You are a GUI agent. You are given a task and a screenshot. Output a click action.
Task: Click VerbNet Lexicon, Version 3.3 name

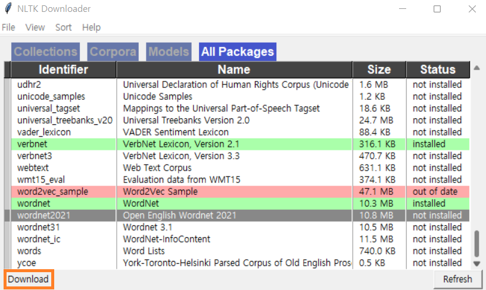click(x=181, y=156)
